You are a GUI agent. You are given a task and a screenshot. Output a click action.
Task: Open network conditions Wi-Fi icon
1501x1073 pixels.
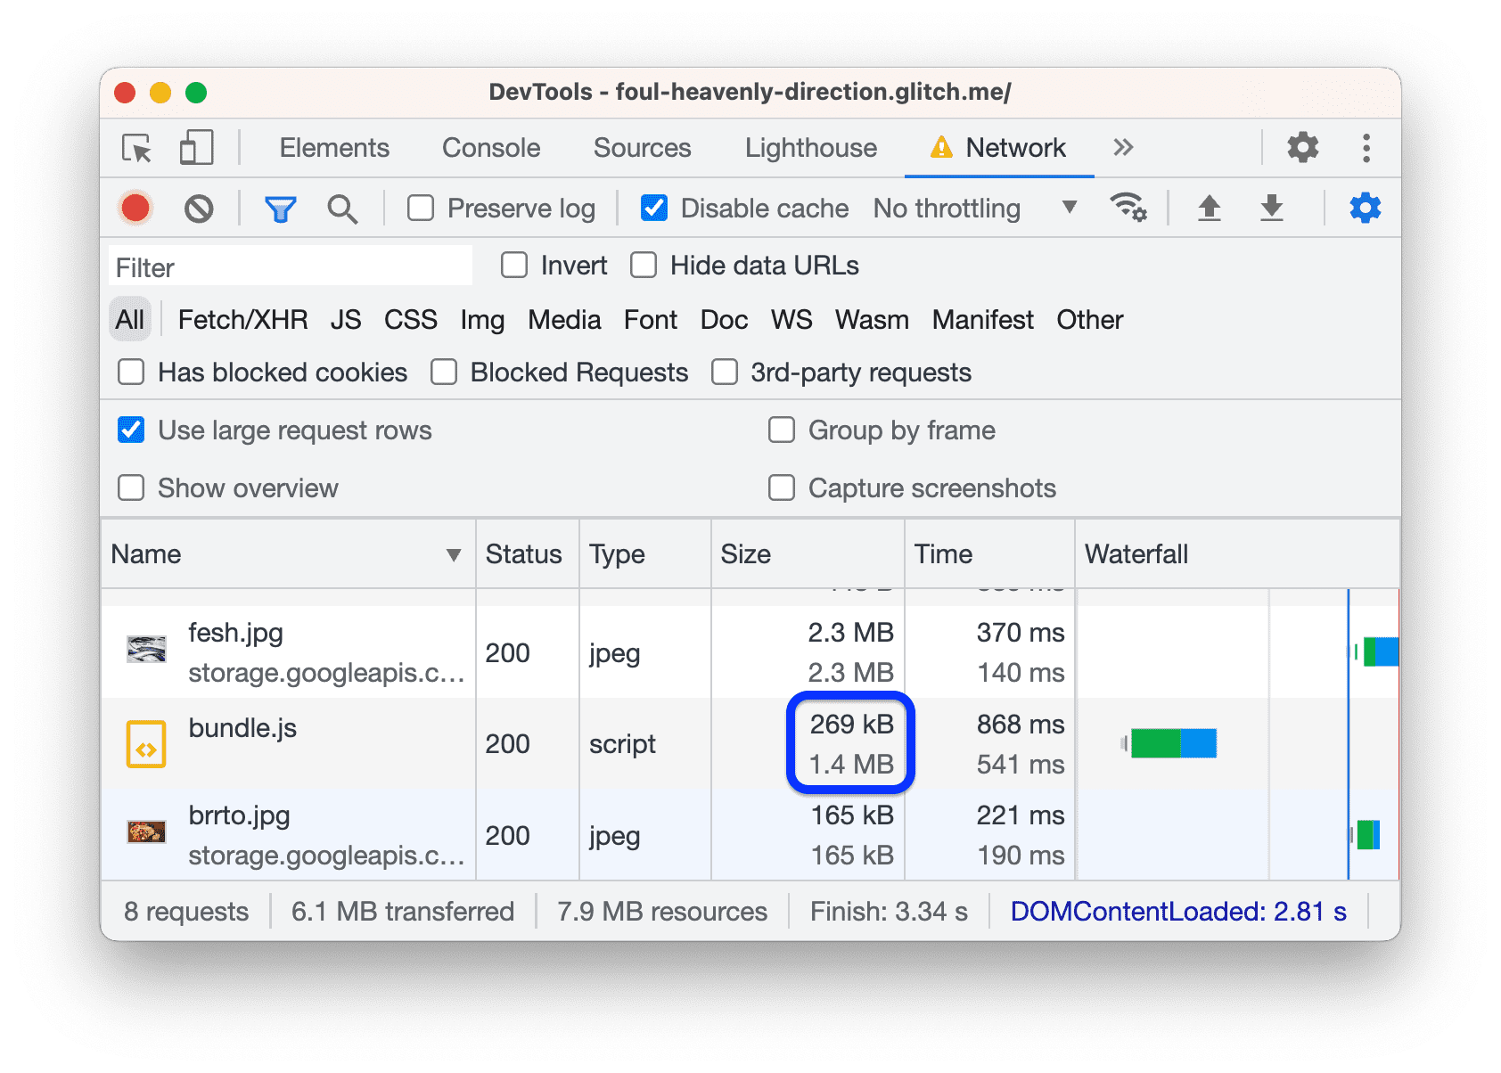pyautogui.click(x=1128, y=209)
